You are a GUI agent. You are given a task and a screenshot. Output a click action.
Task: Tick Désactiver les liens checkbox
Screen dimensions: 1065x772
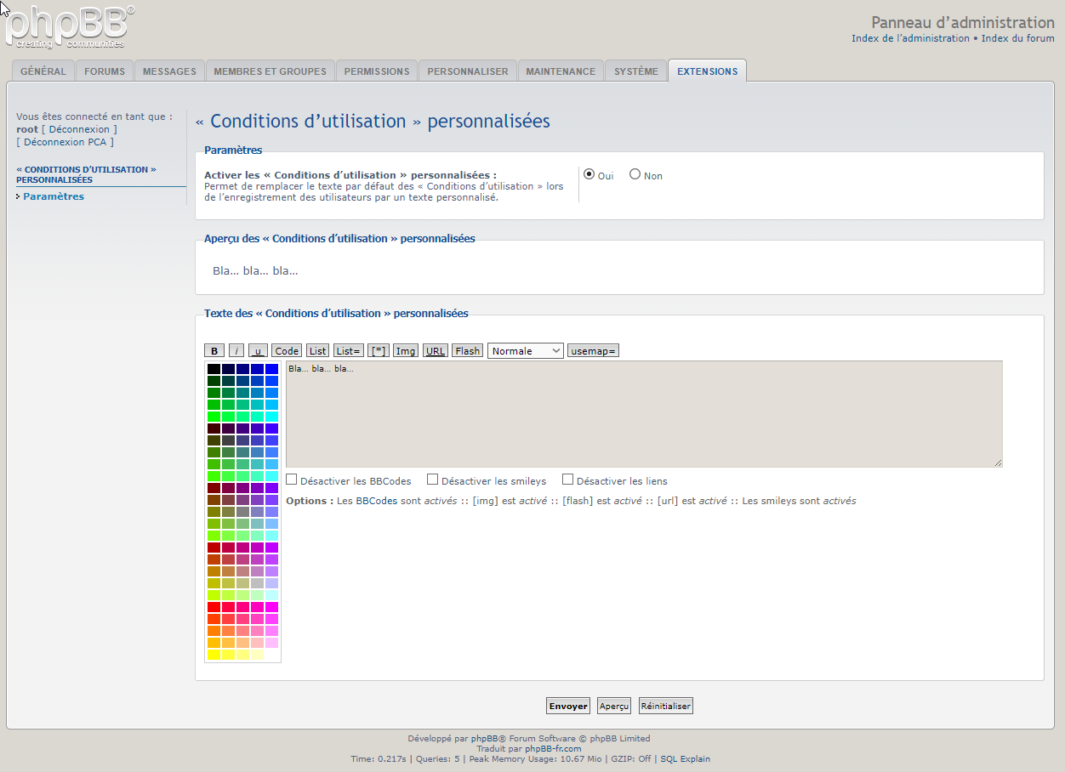tap(567, 480)
